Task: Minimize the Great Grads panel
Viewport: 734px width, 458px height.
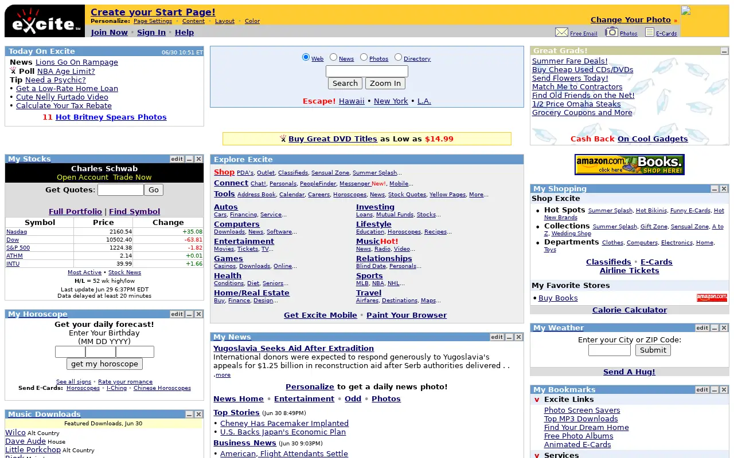Action: [724, 51]
